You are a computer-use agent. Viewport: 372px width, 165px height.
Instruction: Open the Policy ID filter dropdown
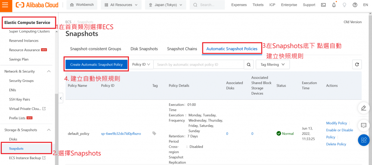[141, 65]
